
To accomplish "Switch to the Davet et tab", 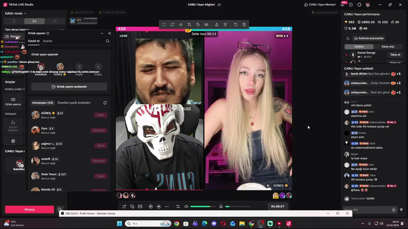I will [34, 41].
